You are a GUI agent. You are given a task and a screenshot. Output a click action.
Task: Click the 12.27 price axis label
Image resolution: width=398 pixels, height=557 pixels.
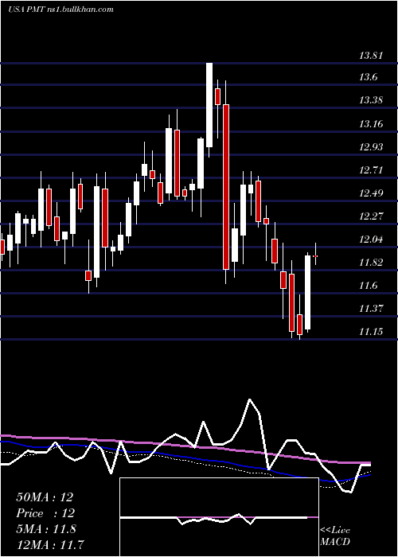tap(371, 216)
